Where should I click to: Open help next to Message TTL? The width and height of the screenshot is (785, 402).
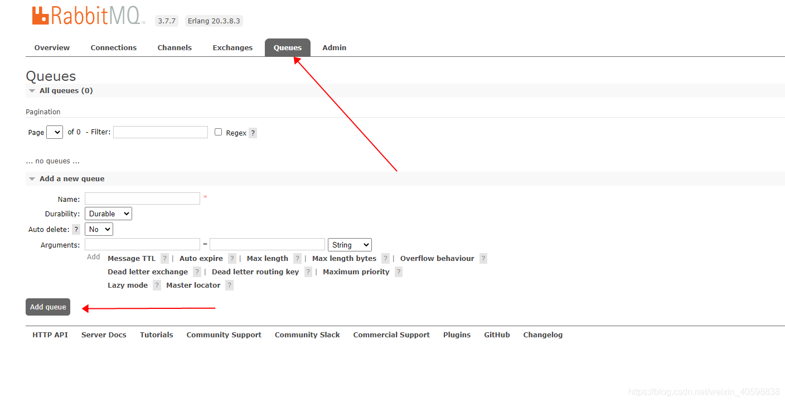[164, 258]
